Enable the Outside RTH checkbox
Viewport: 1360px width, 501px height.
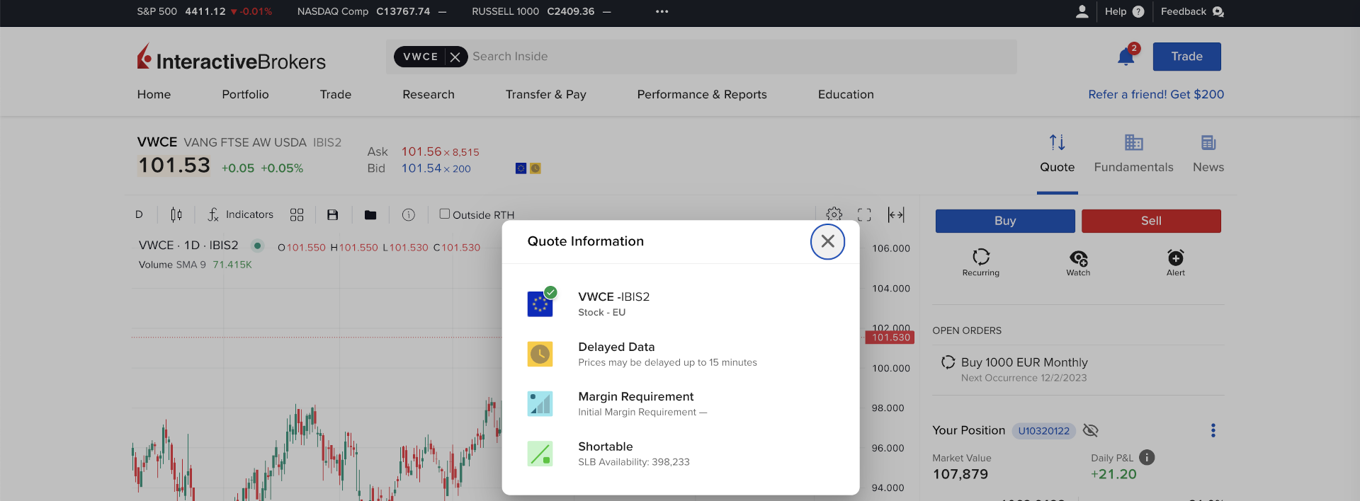[x=445, y=214]
